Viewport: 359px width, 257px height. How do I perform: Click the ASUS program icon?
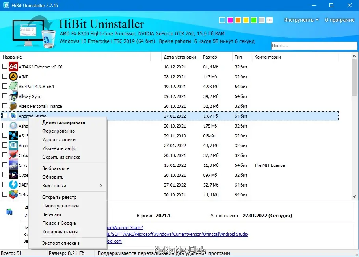tap(13, 135)
